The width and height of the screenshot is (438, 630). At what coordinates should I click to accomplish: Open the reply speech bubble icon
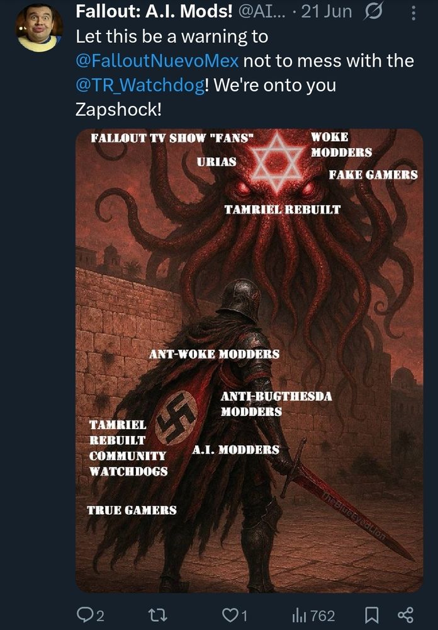[85, 615]
